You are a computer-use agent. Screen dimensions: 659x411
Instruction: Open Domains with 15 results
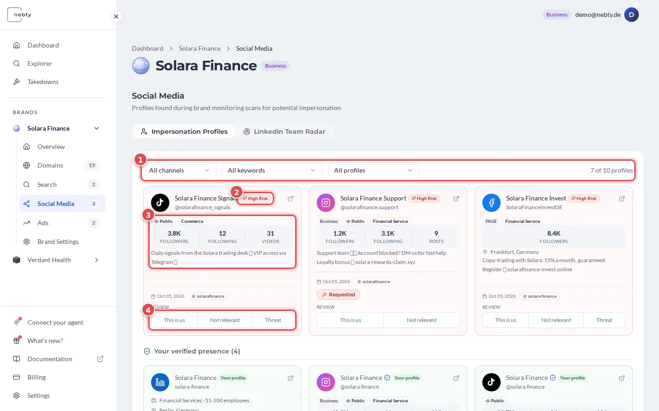click(x=62, y=165)
